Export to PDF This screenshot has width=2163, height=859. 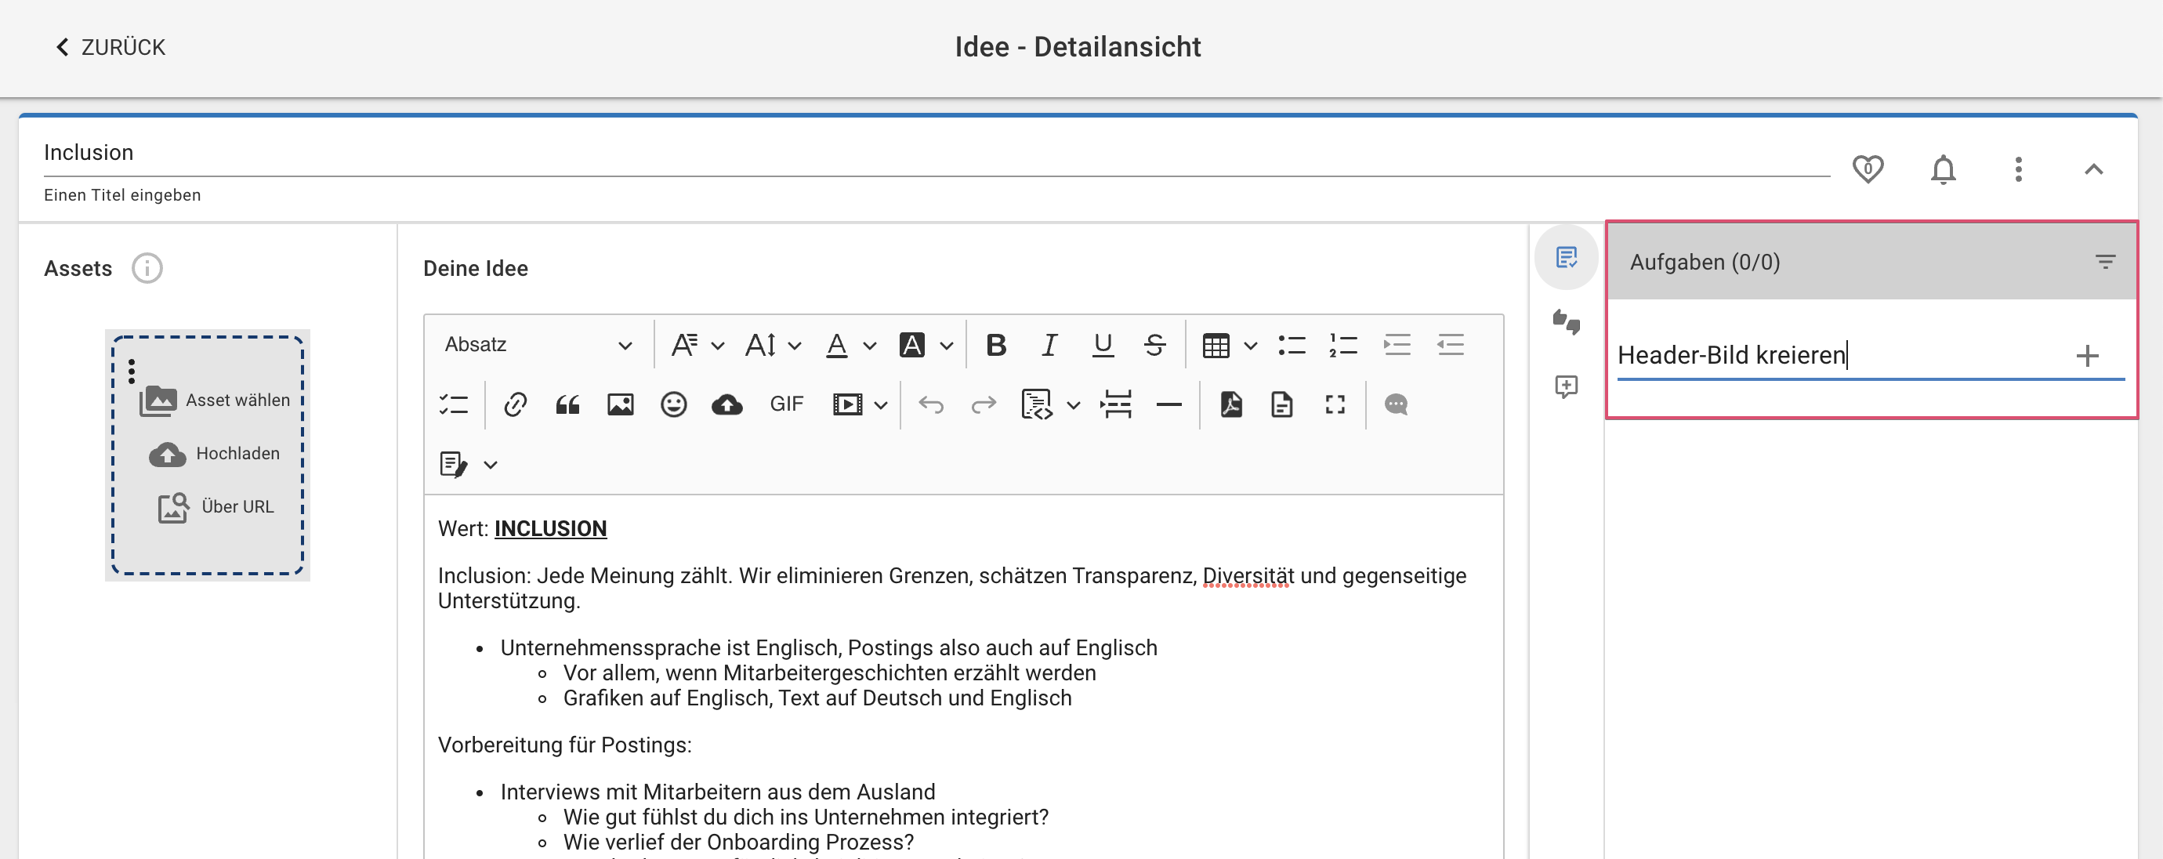click(x=1230, y=404)
